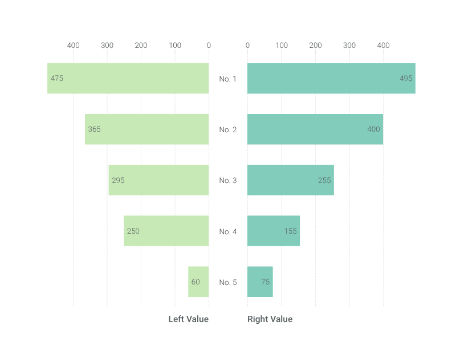456x342 pixels.
Task: Click the 400 tick on left axis
Action: pyautogui.click(x=74, y=45)
